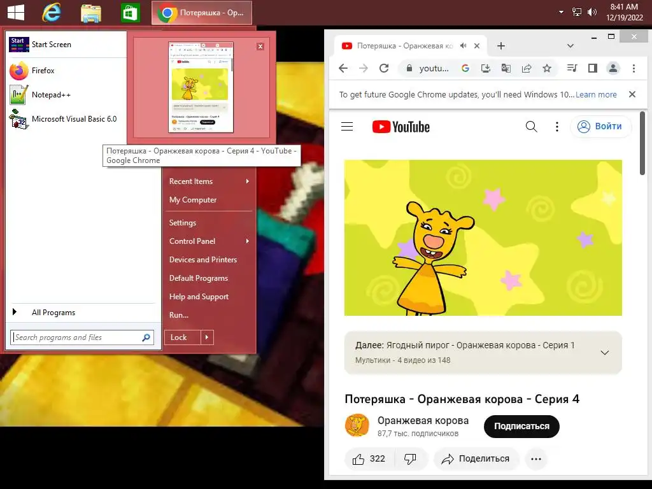Open Microsoft Visual Basic 6.0
Screen dimensions: 652x489
click(66, 119)
